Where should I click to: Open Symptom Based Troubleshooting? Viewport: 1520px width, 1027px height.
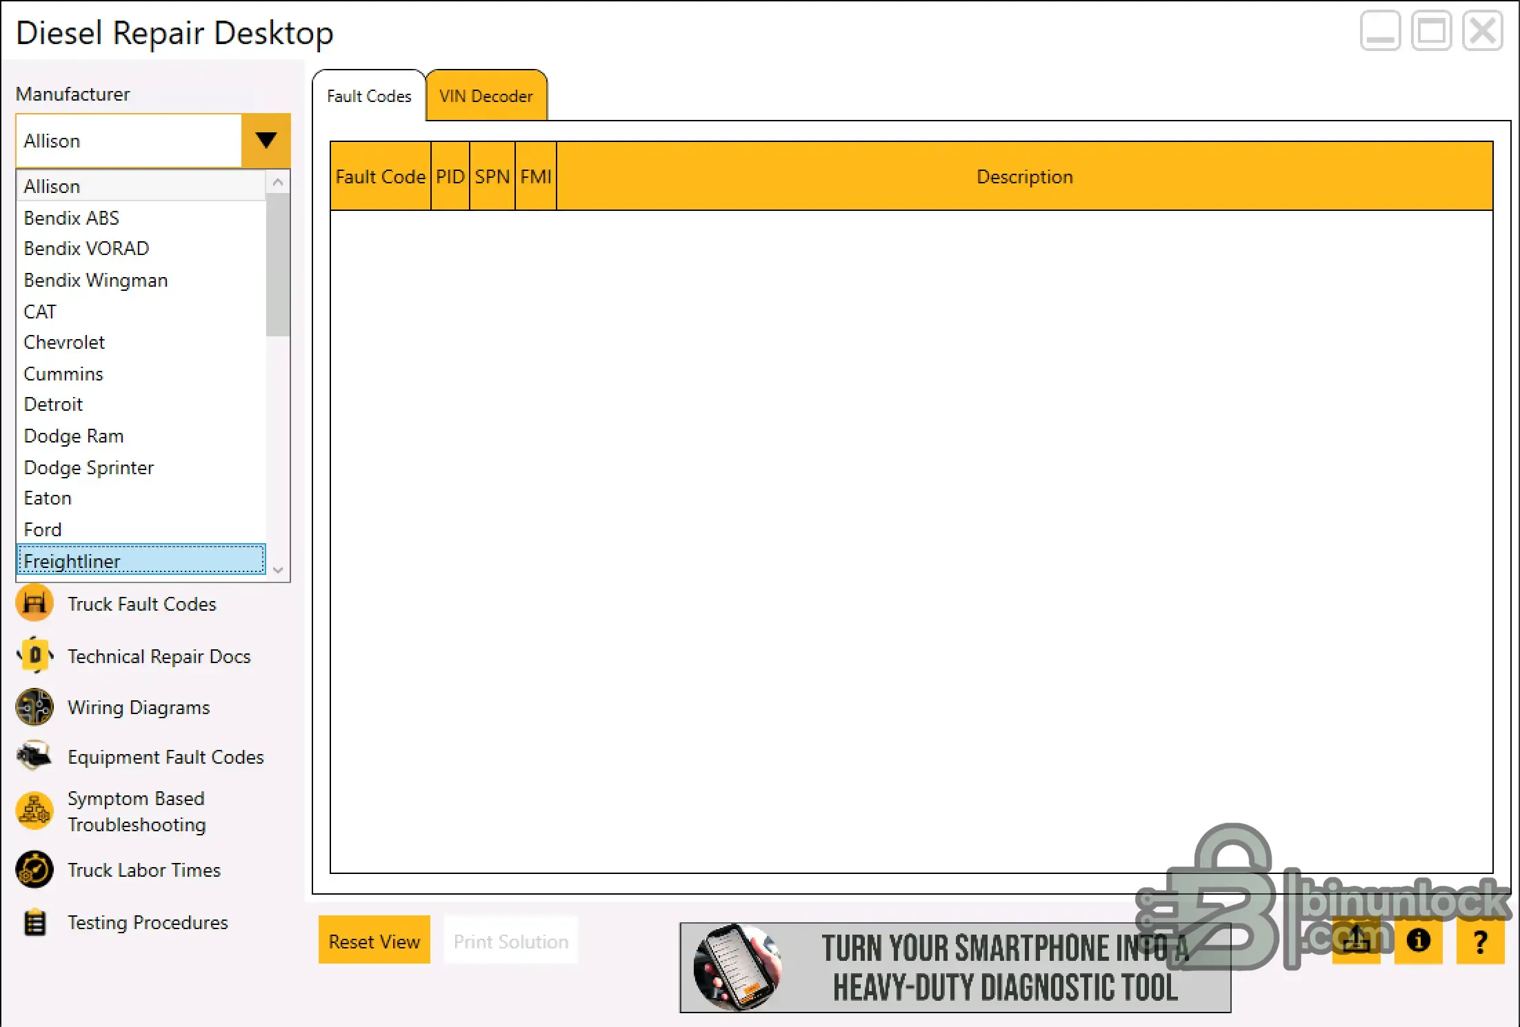[137, 811]
